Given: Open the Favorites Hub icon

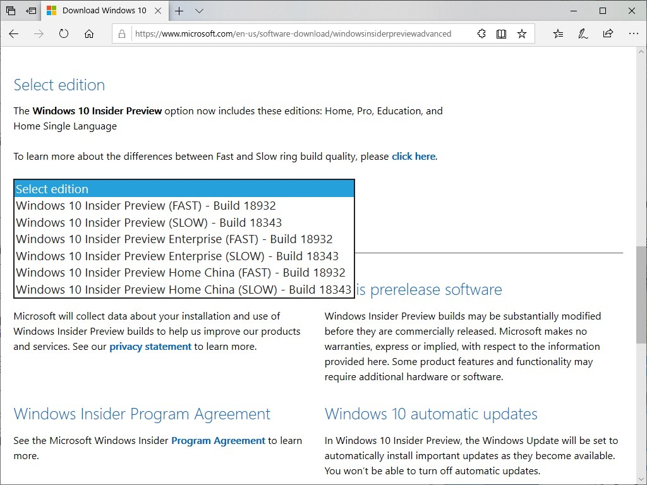Looking at the screenshot, I should point(558,34).
